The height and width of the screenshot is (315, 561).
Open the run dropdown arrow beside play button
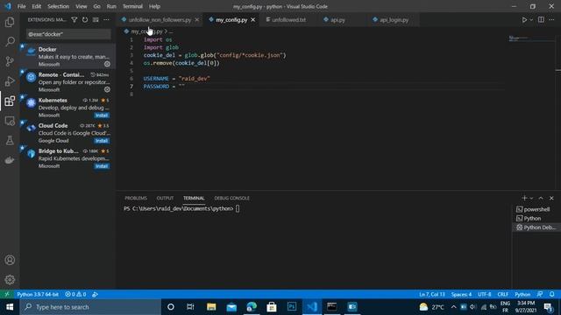point(531,19)
